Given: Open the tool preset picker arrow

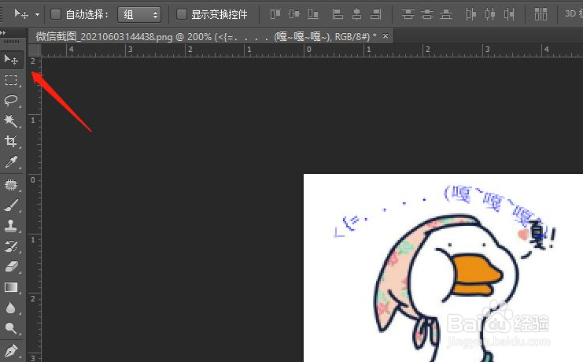Looking at the screenshot, I should (x=37, y=14).
